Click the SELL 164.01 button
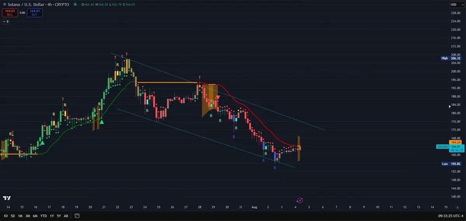 coord(10,13)
